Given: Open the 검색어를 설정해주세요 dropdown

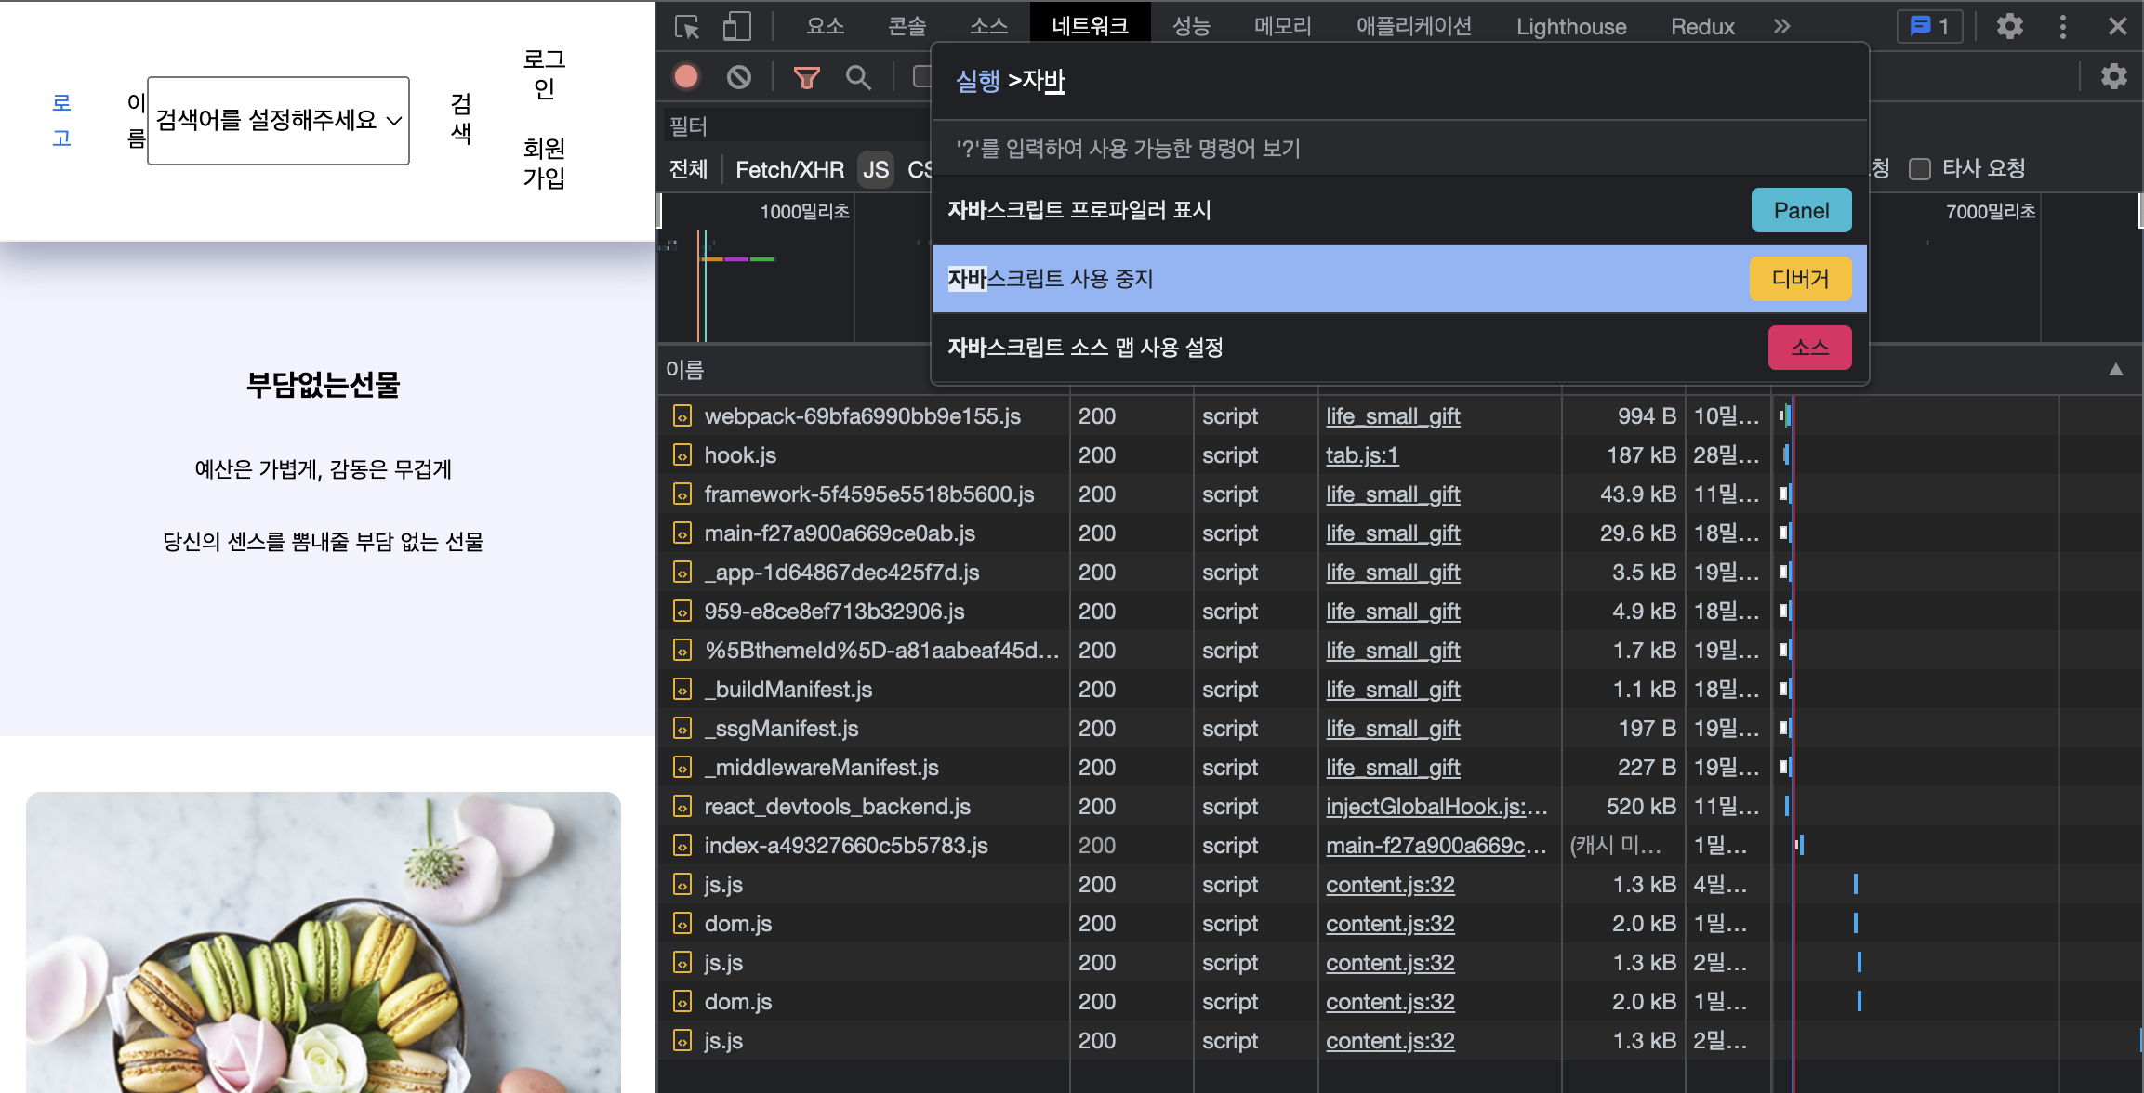Looking at the screenshot, I should coord(278,121).
